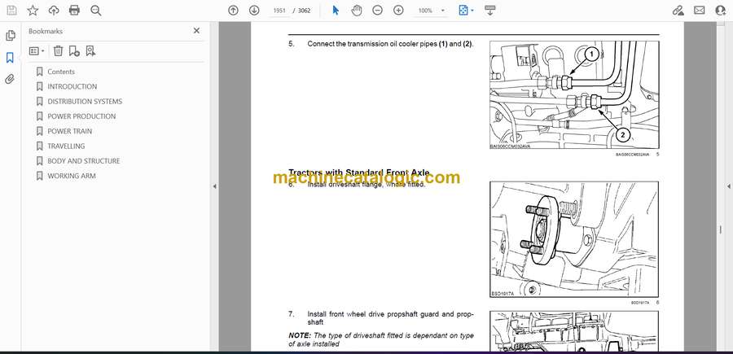Close the Bookmarks panel
This screenshot has width=733, height=354.
click(x=196, y=31)
